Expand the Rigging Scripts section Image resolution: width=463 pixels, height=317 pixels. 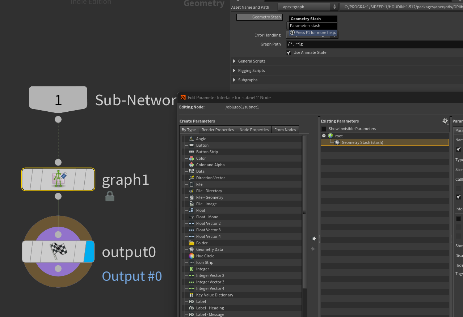coord(234,70)
